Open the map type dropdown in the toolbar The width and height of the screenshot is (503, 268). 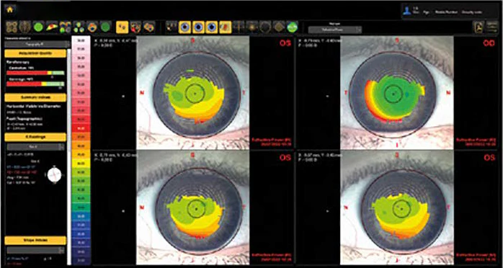[335, 30]
